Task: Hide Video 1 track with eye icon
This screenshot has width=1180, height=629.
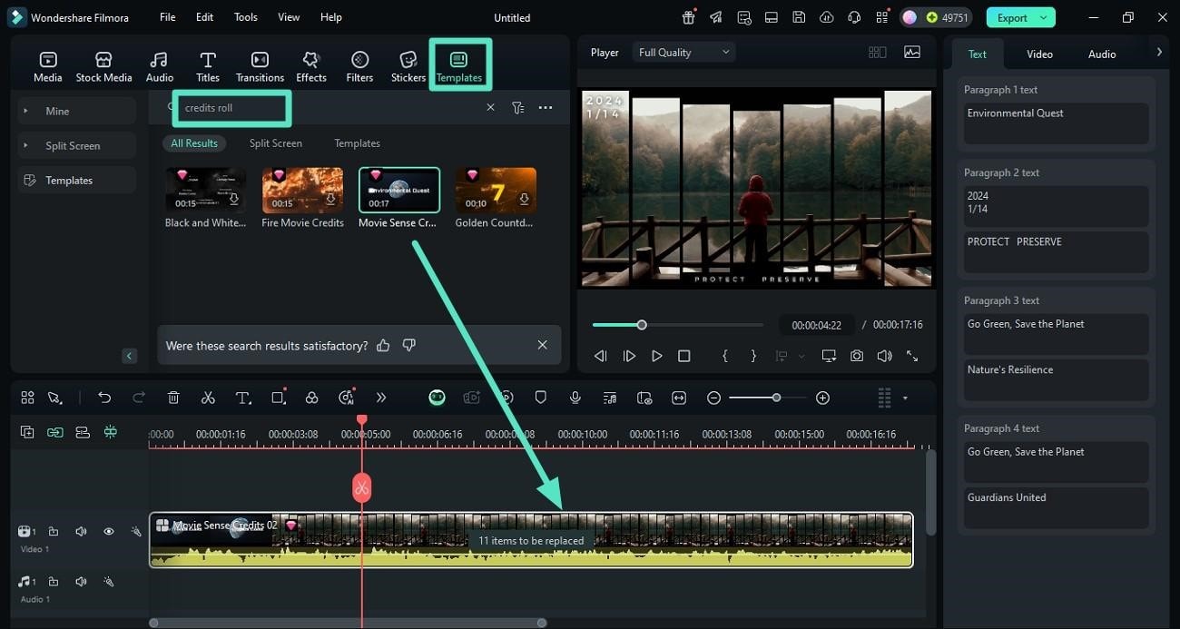Action: (x=108, y=532)
